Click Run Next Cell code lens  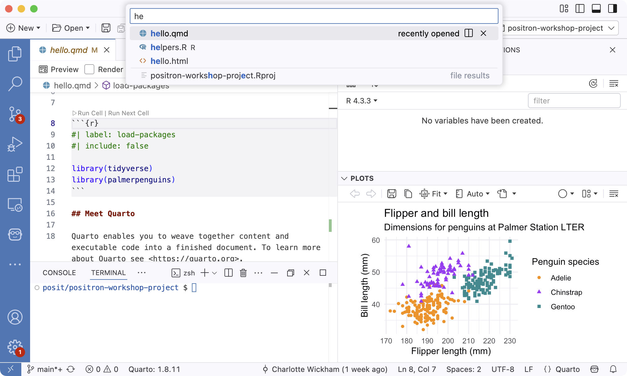pyautogui.click(x=129, y=113)
